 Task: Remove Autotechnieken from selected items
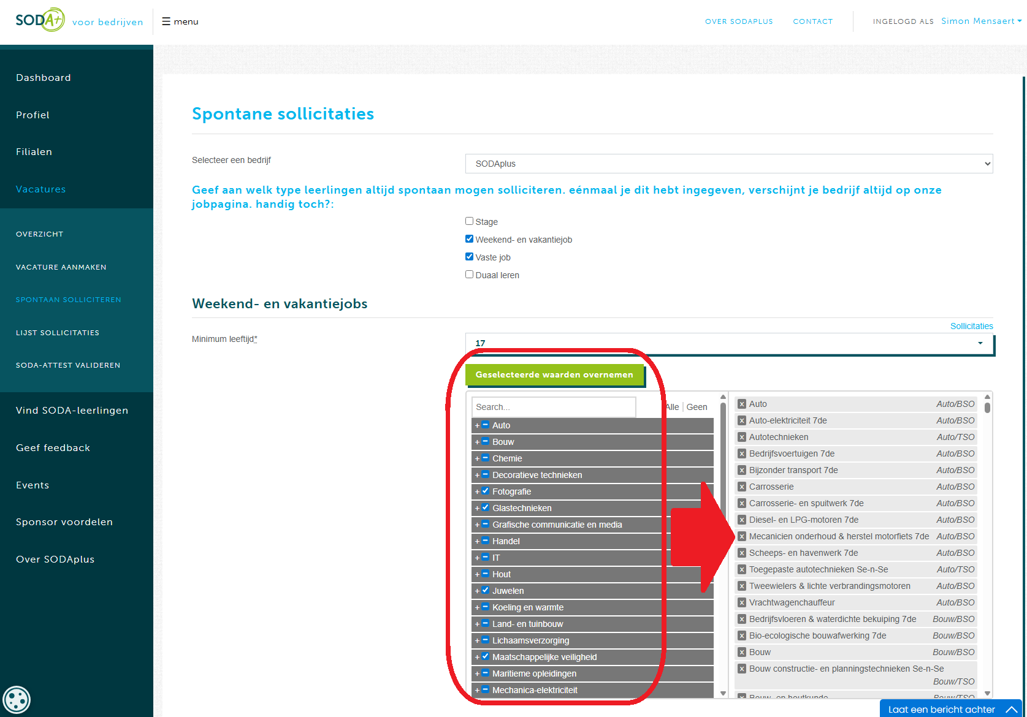click(742, 437)
